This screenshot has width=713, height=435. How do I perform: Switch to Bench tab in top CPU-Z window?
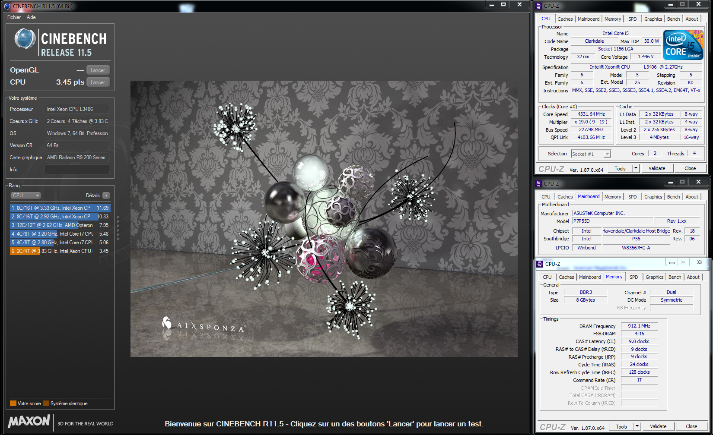coord(673,19)
